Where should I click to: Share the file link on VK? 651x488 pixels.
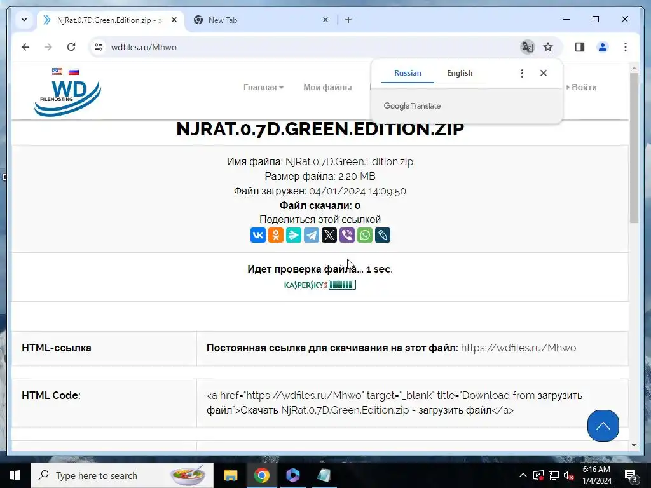[x=258, y=235]
